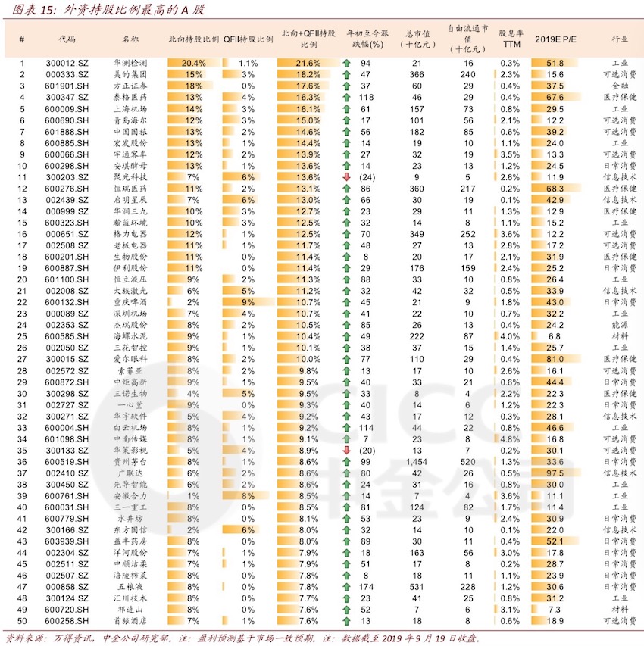The height and width of the screenshot is (646, 644).
Task: Click the green up arrow in the 祁连山 row
Action: pyautogui.click(x=346, y=610)
